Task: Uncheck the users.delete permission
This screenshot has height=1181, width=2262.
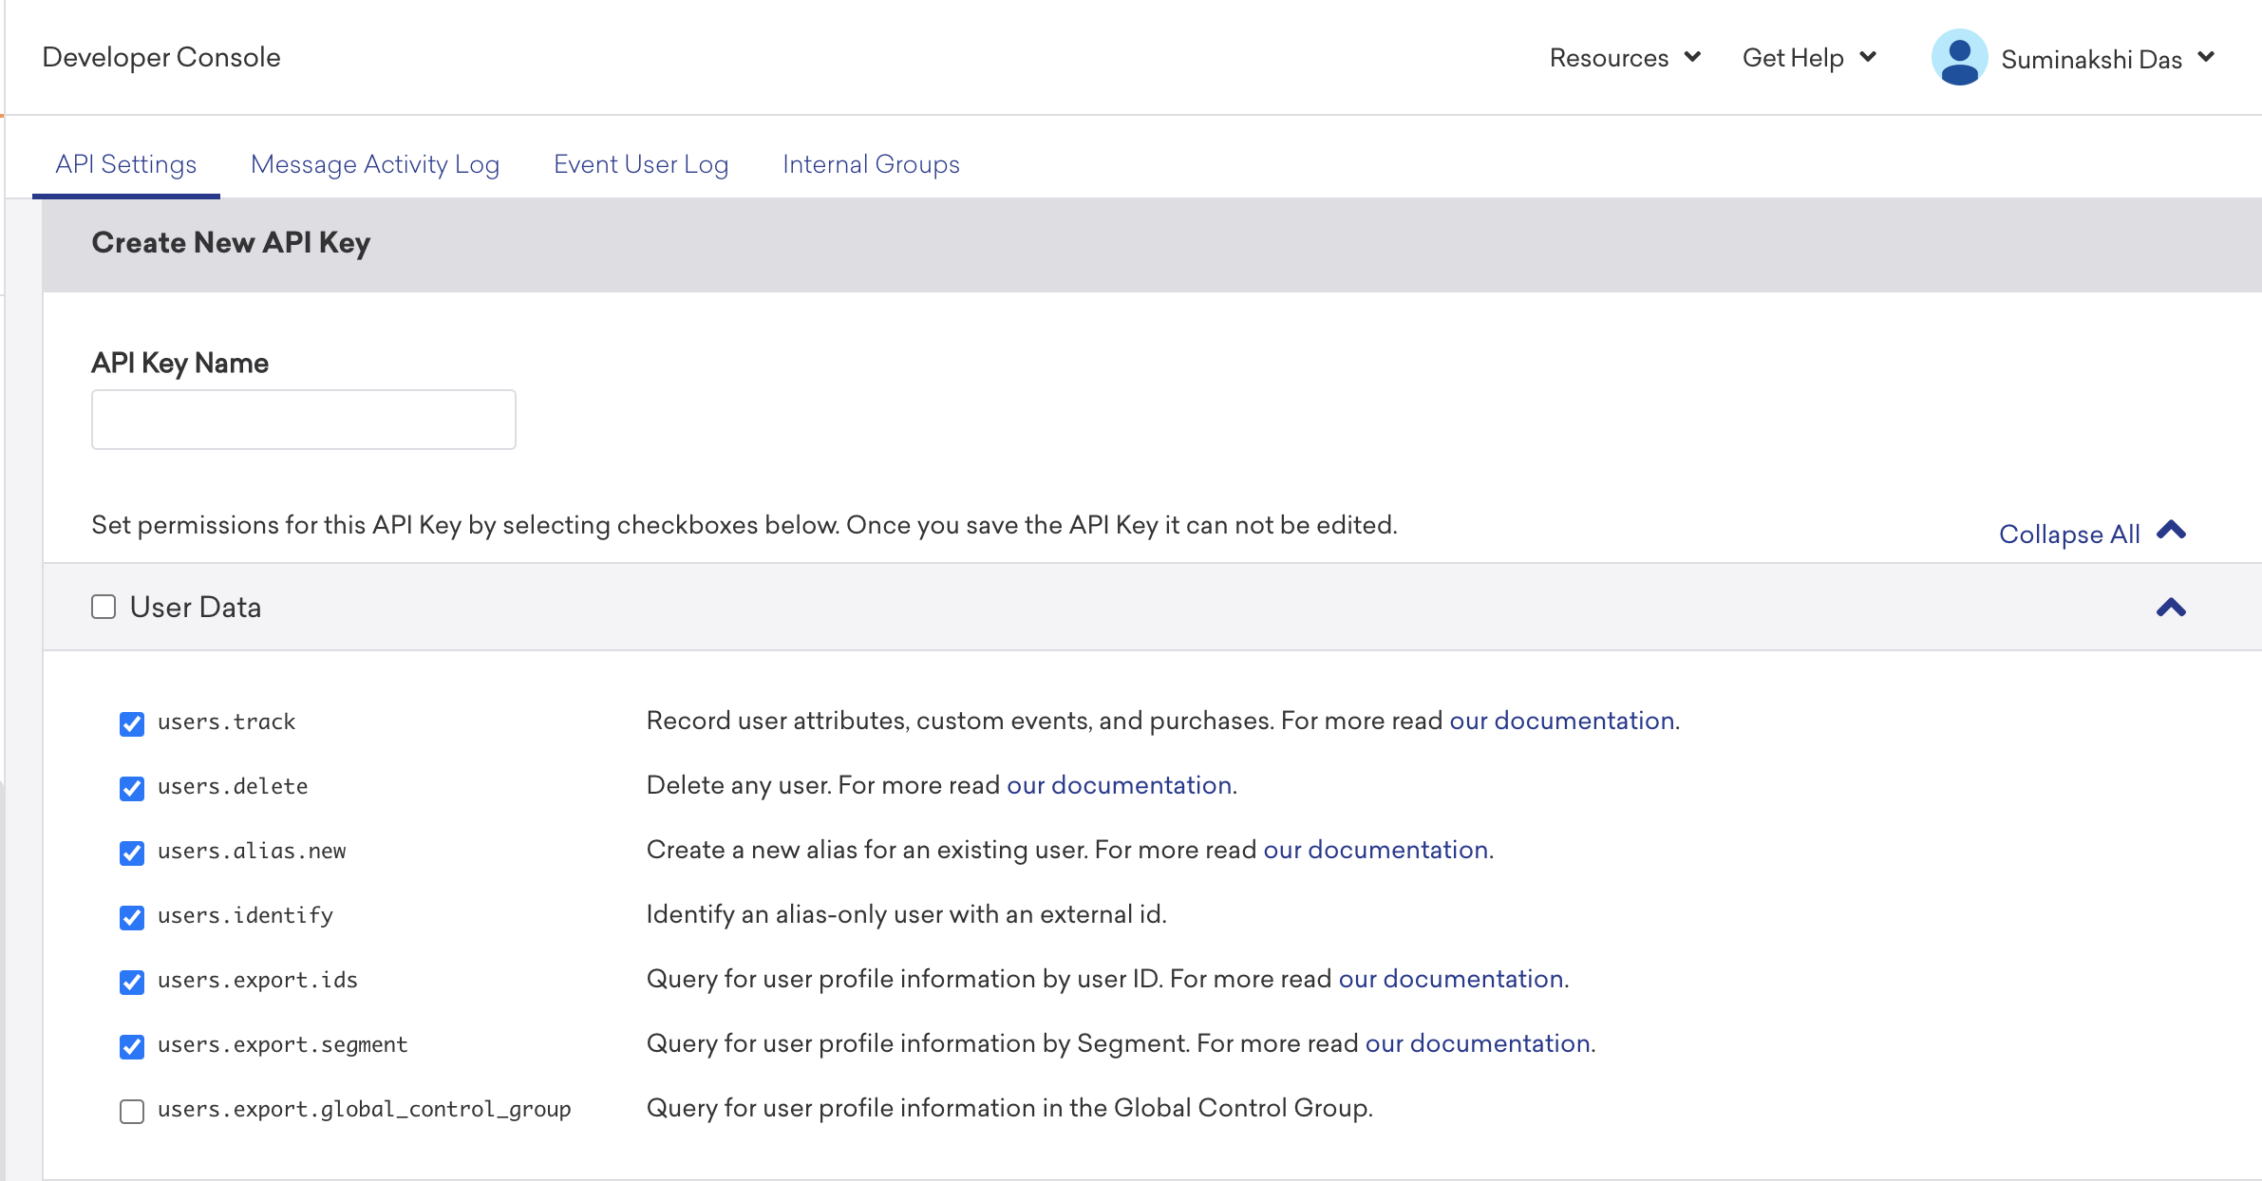Action: pyautogui.click(x=132, y=788)
